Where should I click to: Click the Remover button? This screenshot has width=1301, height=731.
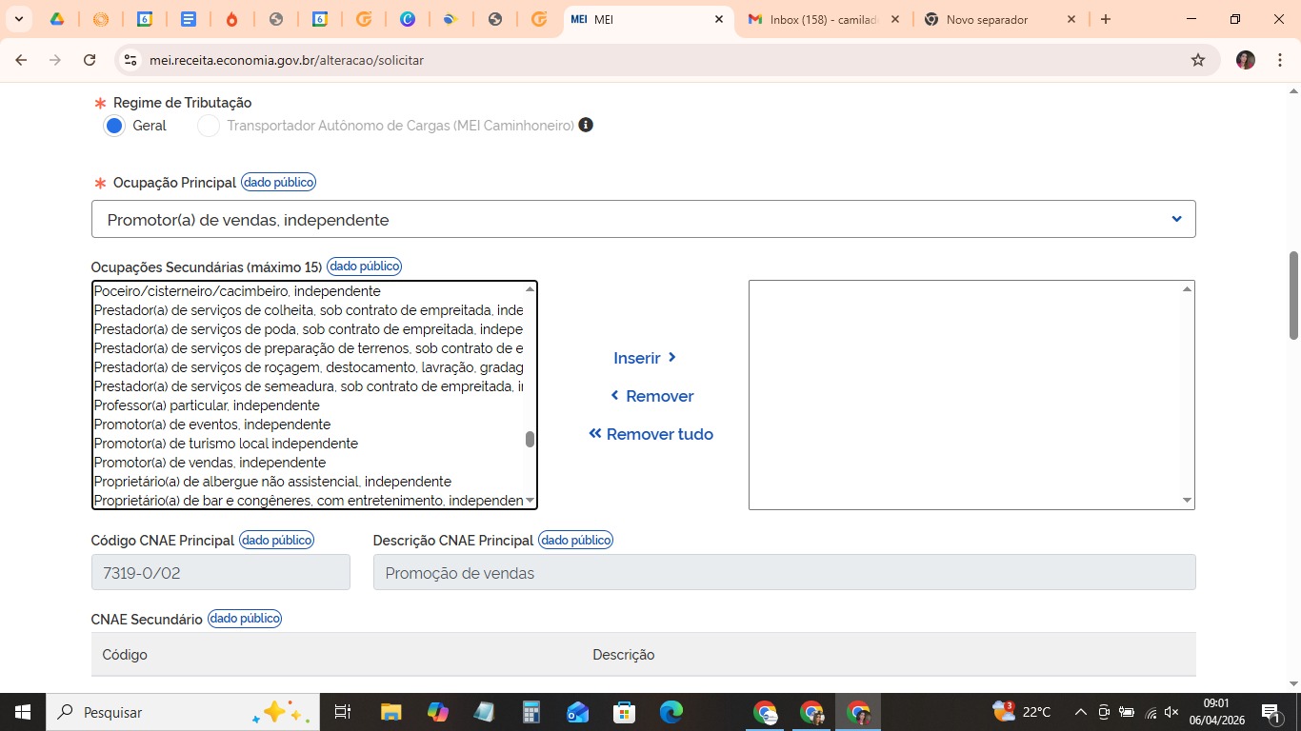(651, 396)
